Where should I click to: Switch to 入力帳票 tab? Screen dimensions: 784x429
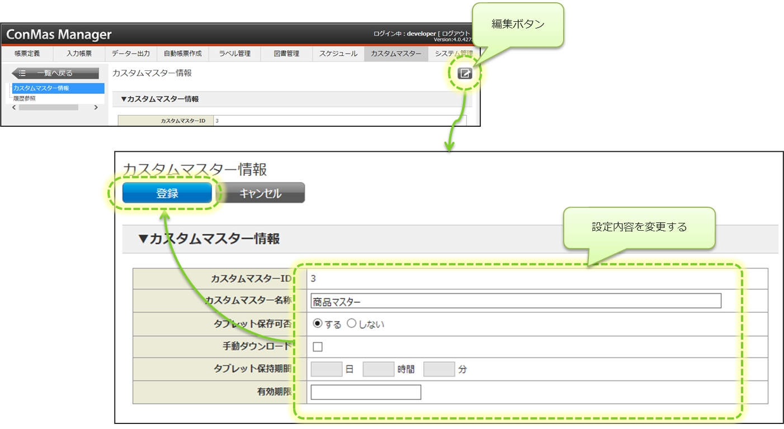79,54
